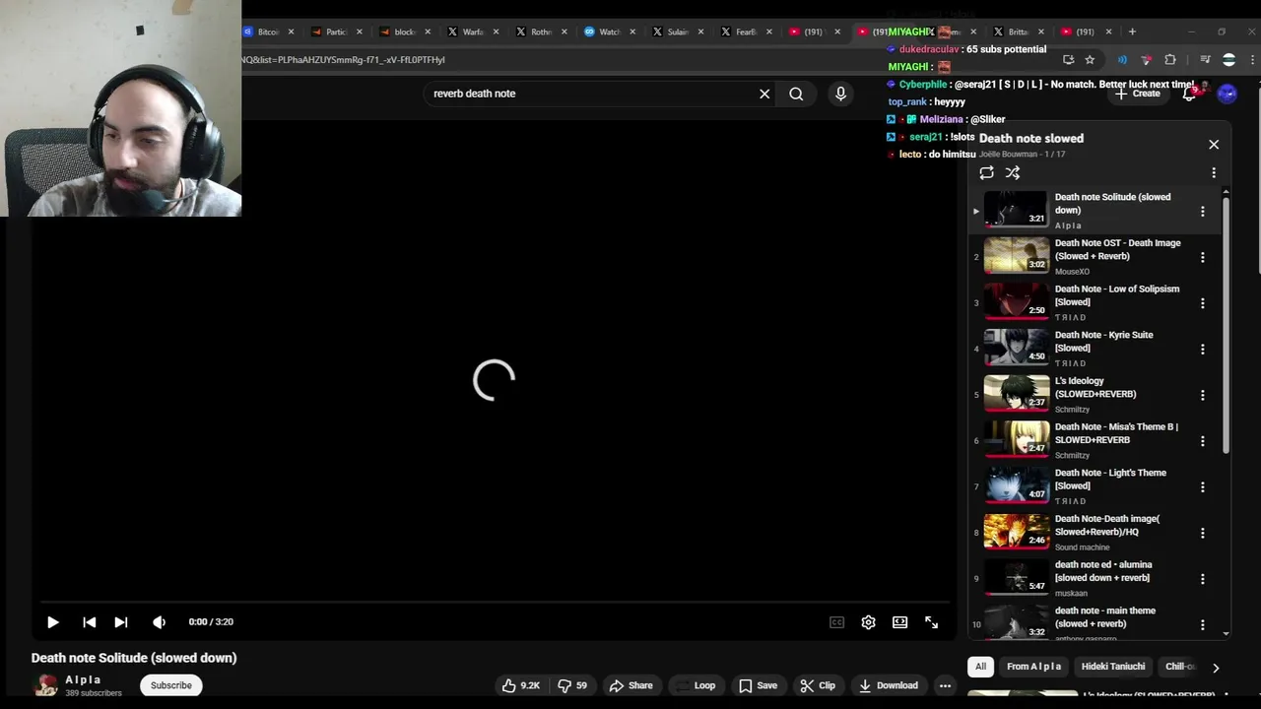Screen dimensions: 1261x709
Task: Click the playlist panel scrollbar
Action: pos(1227,325)
